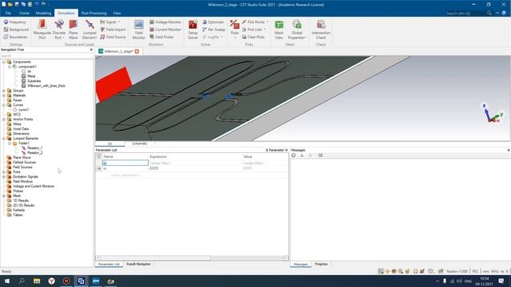Close the Messages panel
This screenshot has height=287, width=511.
tap(509, 150)
